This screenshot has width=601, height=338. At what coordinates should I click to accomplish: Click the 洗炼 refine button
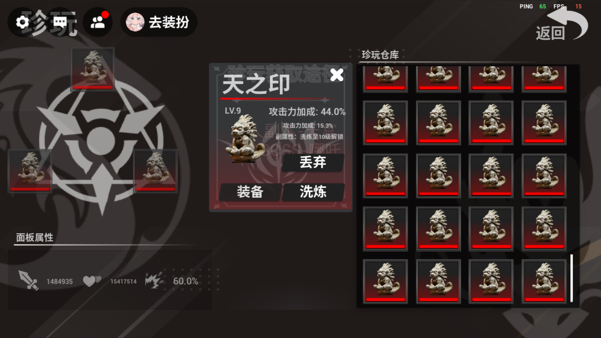point(313,192)
